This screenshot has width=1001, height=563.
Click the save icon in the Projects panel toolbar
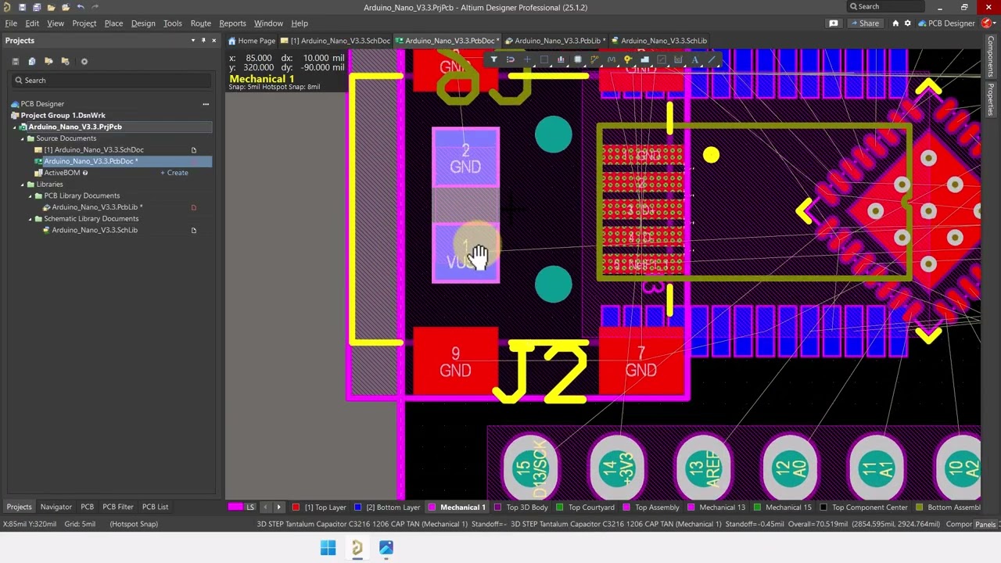pos(15,61)
